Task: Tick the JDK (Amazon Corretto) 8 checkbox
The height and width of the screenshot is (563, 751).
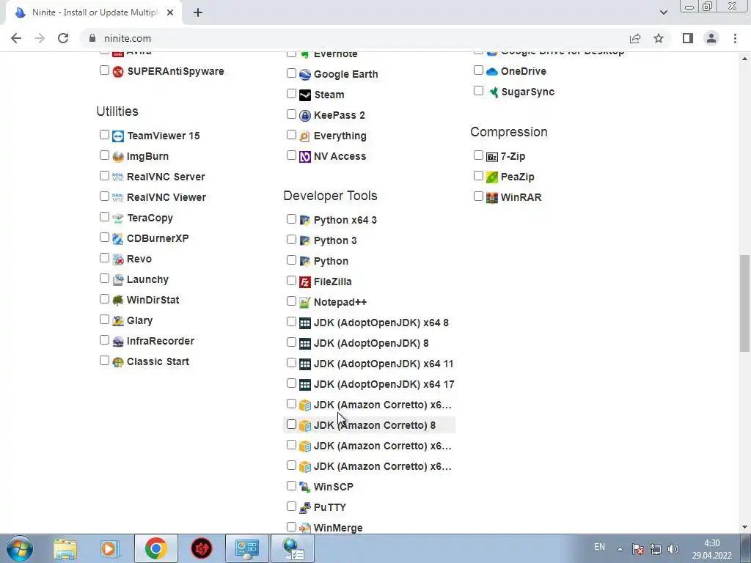Action: tap(291, 424)
